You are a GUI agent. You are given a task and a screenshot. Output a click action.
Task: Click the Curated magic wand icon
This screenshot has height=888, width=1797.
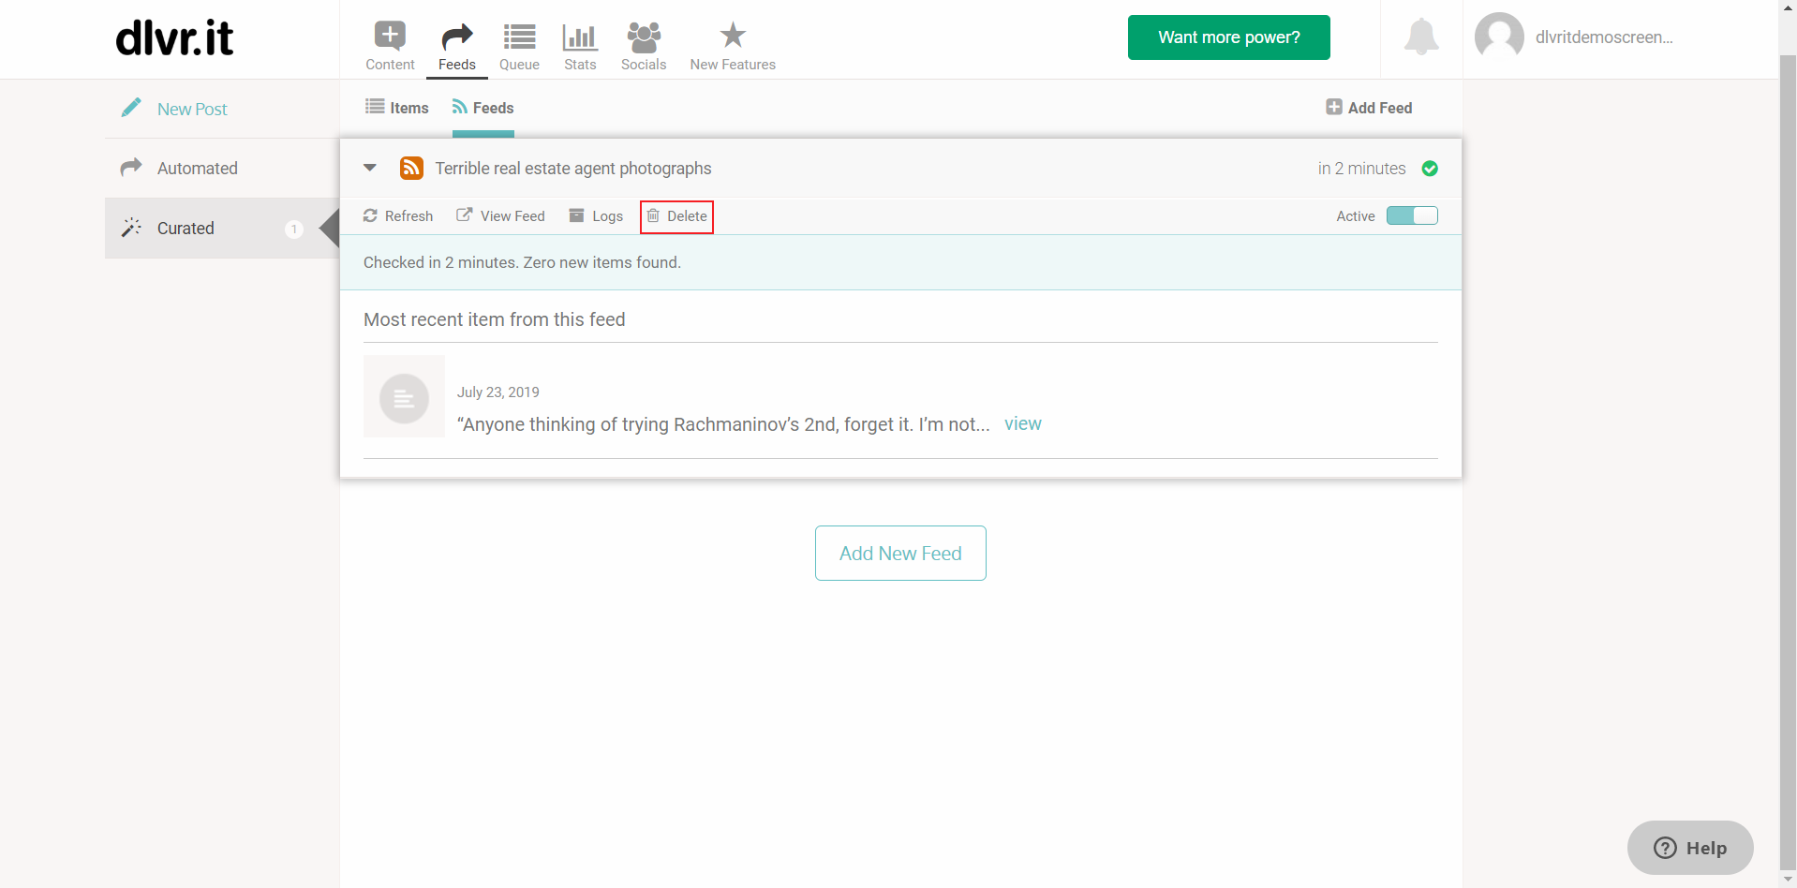131,228
